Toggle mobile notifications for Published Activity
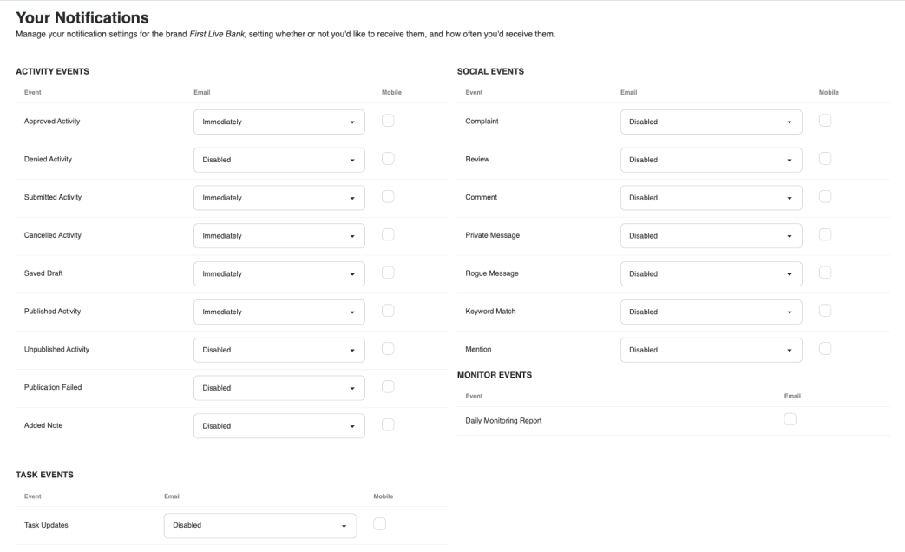Image resolution: width=905 pixels, height=552 pixels. coord(388,310)
